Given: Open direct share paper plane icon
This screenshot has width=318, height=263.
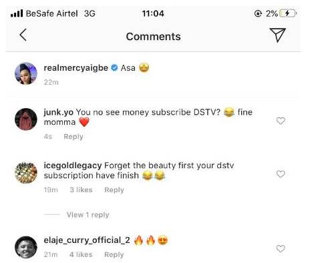Looking at the screenshot, I should (x=277, y=35).
